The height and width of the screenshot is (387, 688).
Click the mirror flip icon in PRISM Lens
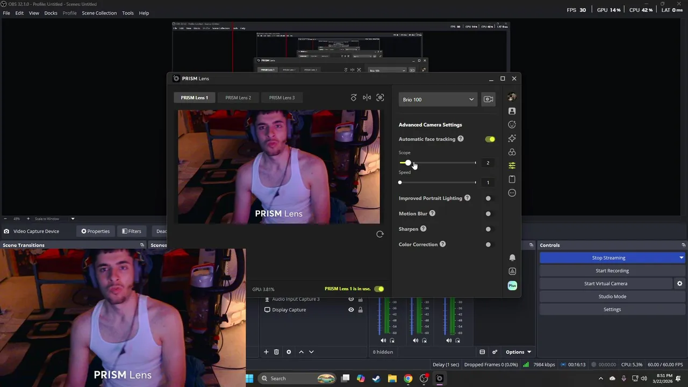click(x=367, y=98)
